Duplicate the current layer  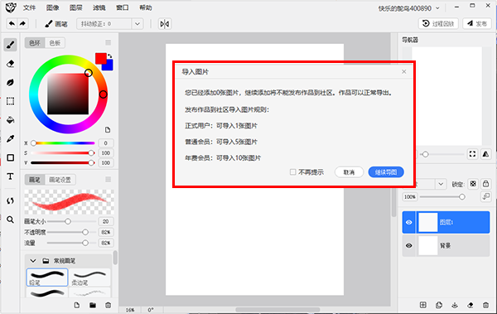coord(439,305)
